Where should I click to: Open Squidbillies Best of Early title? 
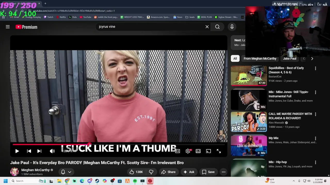coord(286,70)
